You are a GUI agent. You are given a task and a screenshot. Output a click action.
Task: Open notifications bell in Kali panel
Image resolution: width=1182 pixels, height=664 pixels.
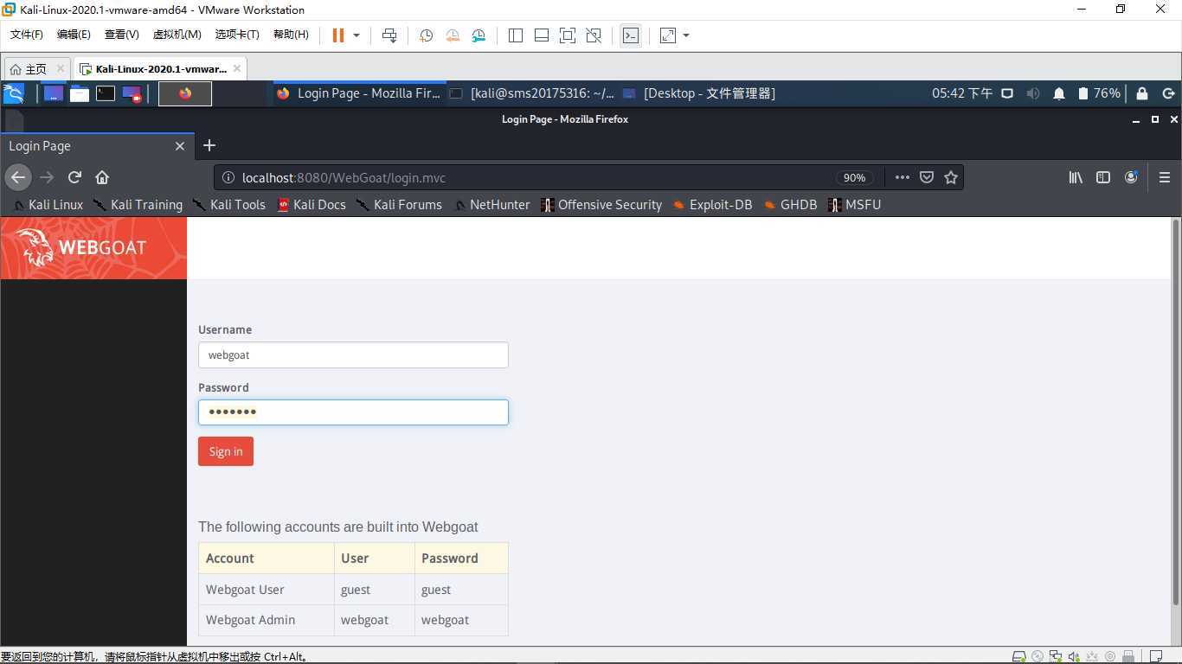(1059, 93)
